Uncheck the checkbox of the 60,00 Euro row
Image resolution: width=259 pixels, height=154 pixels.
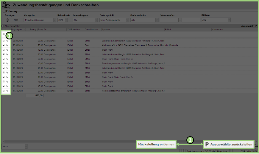[x=4, y=73]
